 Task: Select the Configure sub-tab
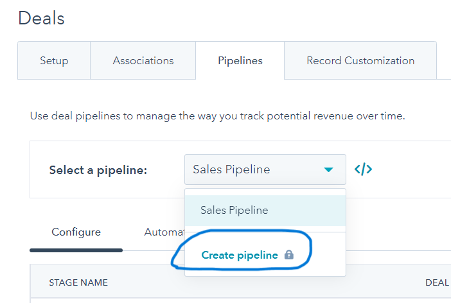pos(76,232)
